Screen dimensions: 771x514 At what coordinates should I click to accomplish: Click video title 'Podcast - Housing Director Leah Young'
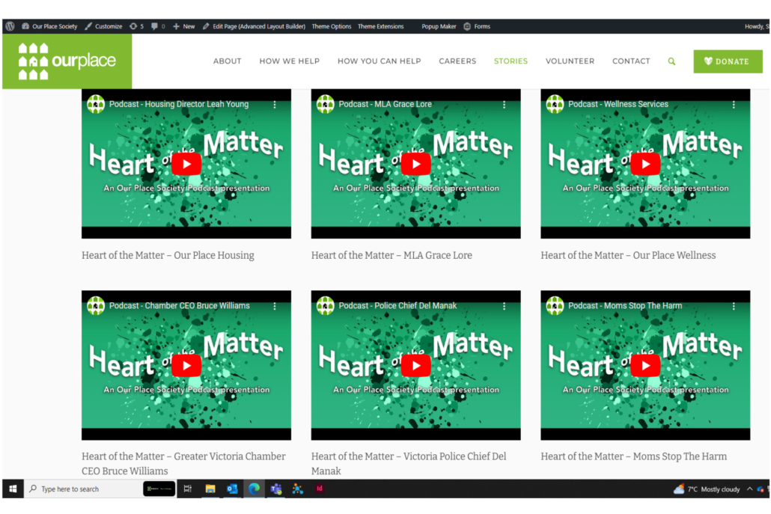[179, 104]
